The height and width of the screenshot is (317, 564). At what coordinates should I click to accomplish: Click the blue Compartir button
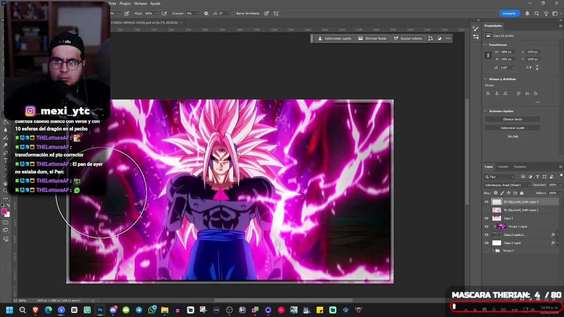(509, 13)
